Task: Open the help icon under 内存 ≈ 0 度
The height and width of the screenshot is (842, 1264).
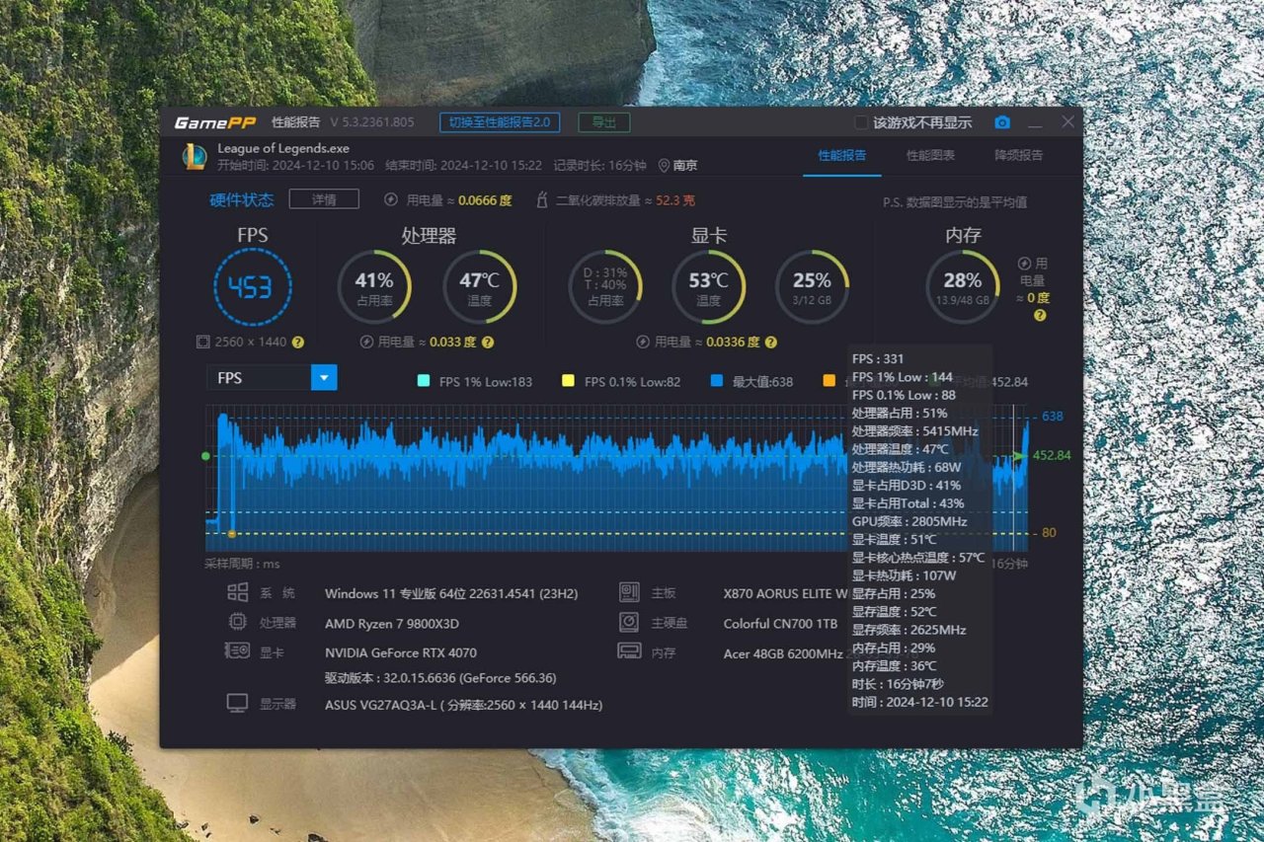Action: [x=1040, y=315]
